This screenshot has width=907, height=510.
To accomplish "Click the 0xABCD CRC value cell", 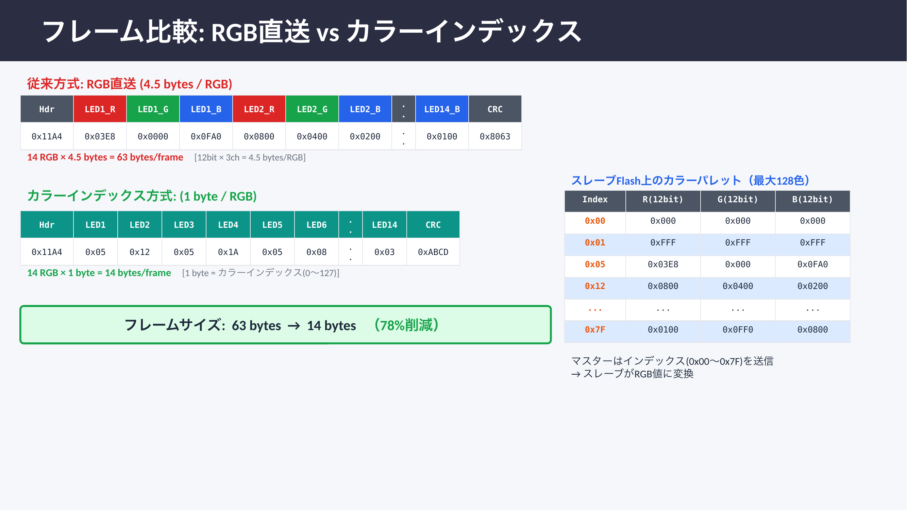I will [433, 252].
